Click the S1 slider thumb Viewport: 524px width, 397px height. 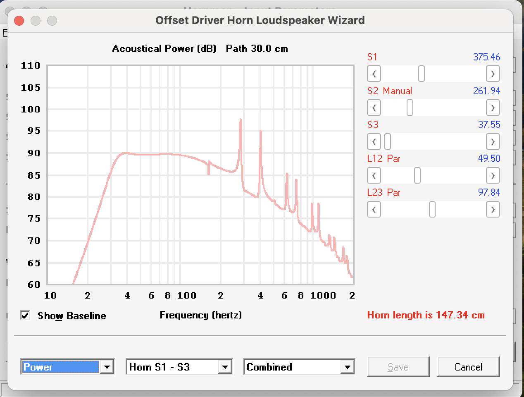click(x=422, y=74)
